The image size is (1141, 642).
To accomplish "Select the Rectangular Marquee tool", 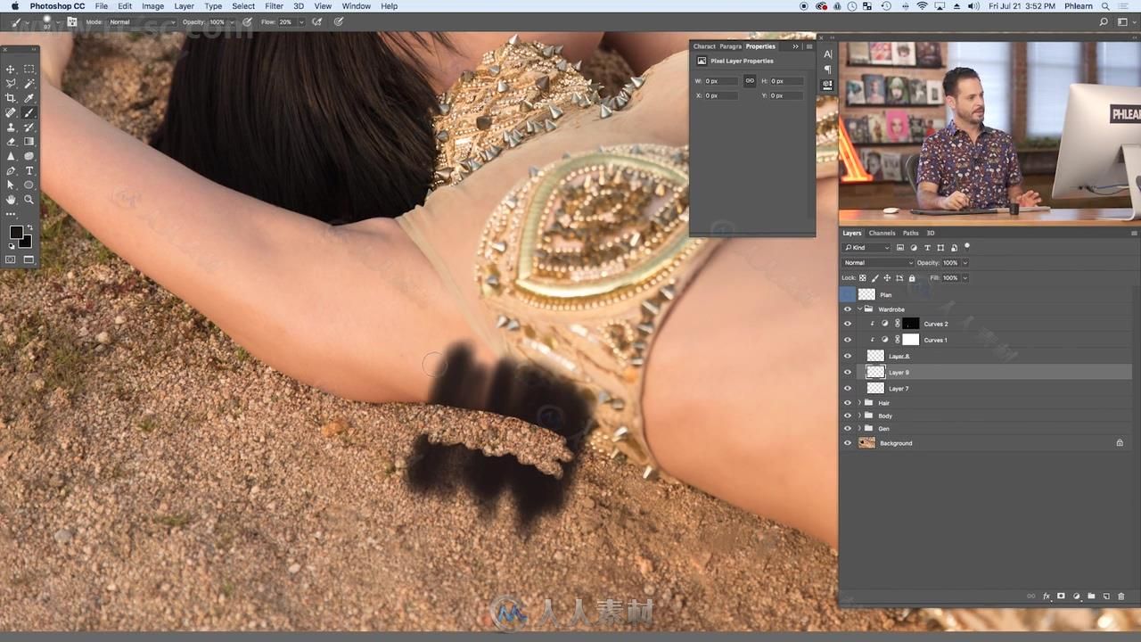I will (x=29, y=70).
